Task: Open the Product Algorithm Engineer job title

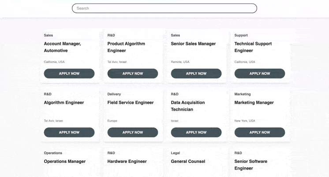Action: tap(126, 47)
